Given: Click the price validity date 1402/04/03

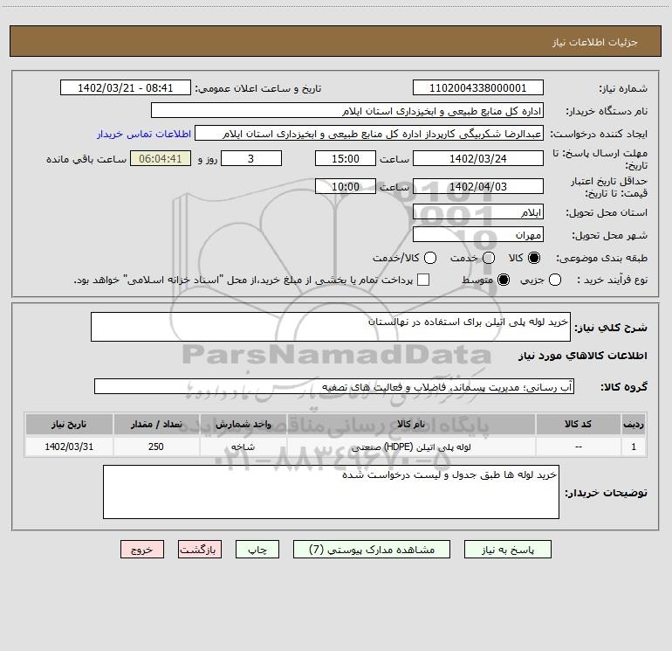Looking at the screenshot, I should [478, 187].
